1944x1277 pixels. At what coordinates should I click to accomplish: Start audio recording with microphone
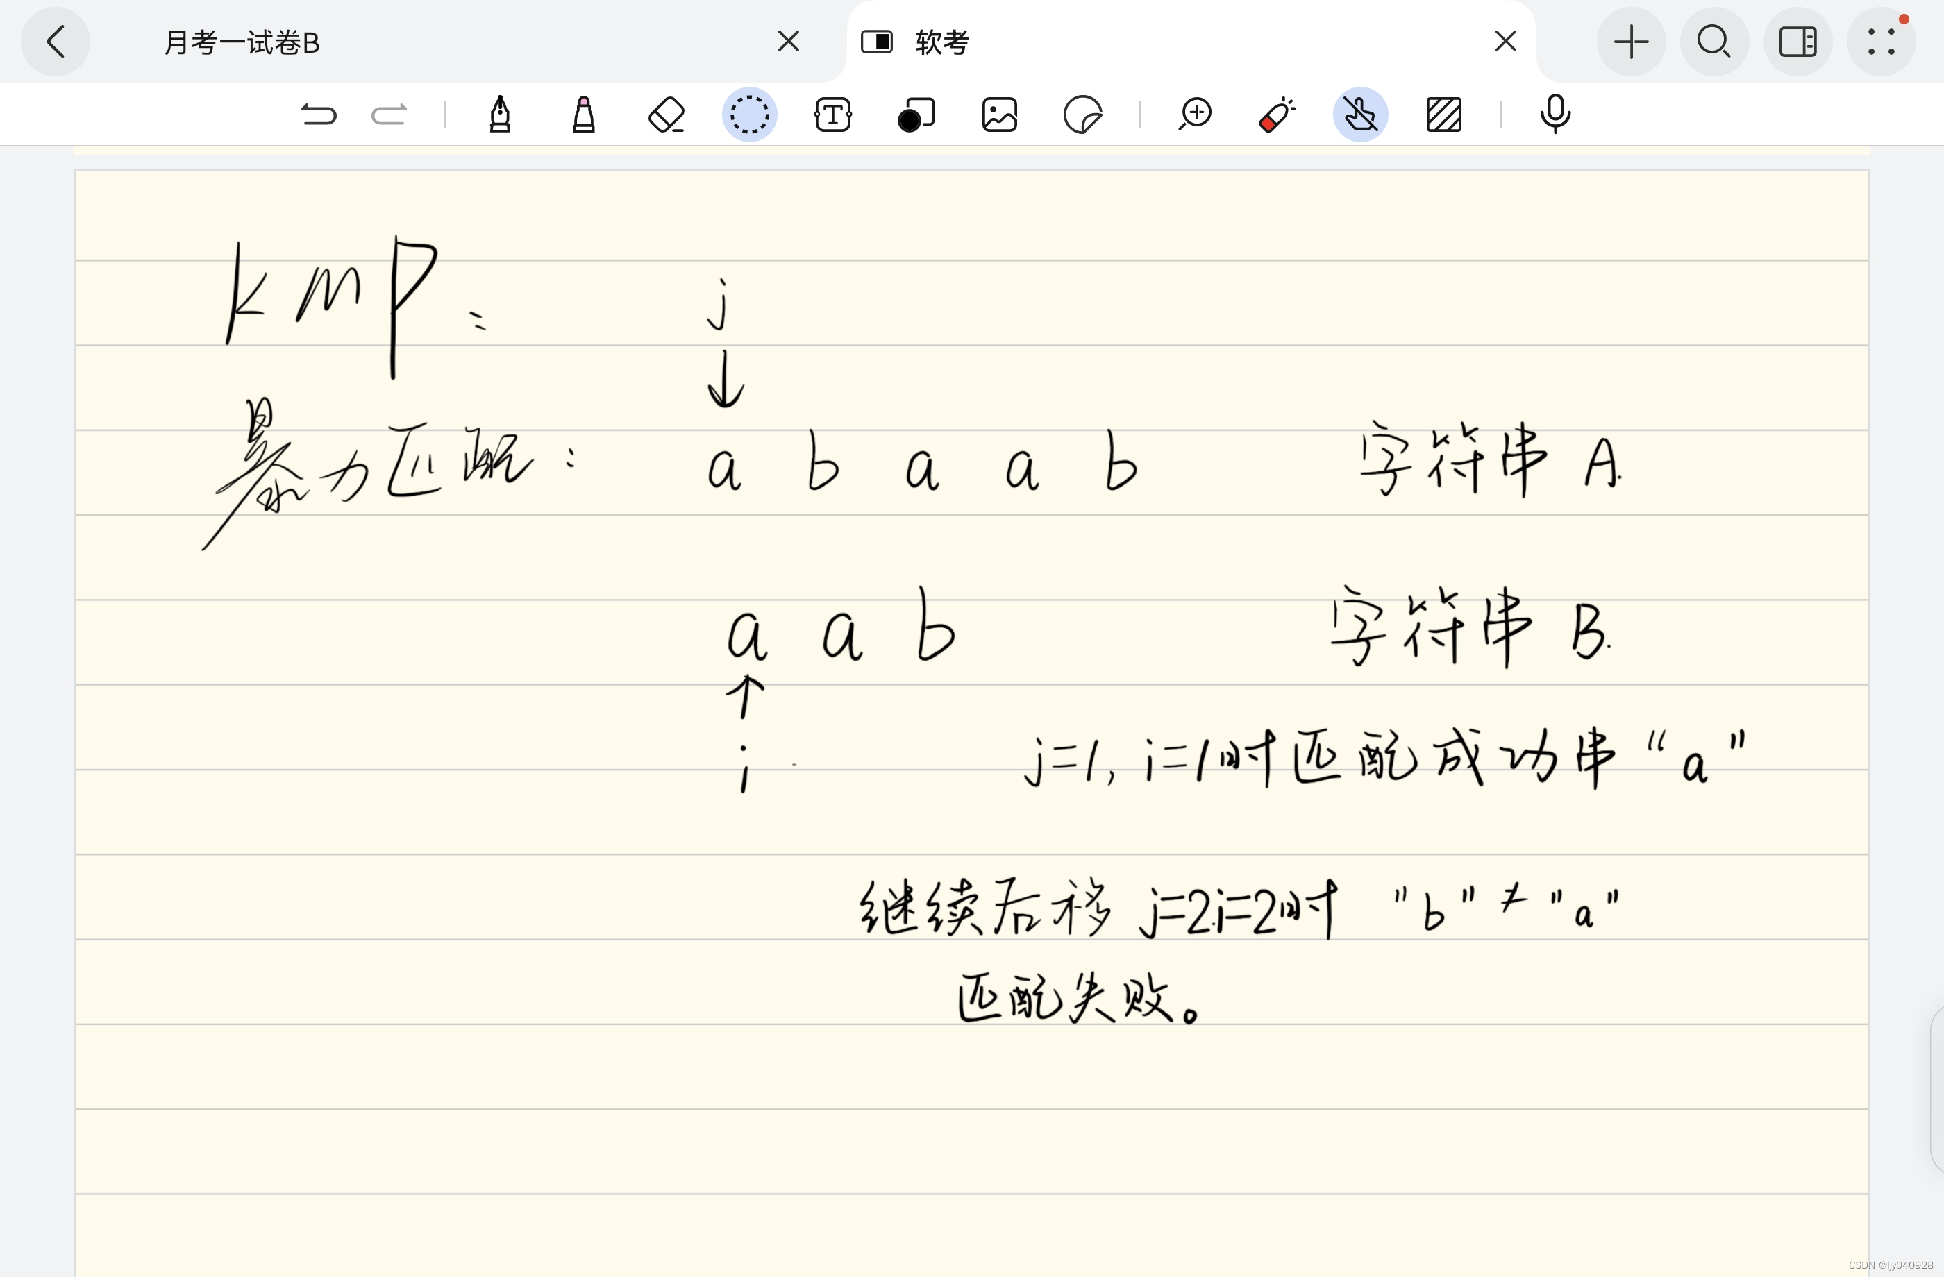(x=1555, y=115)
